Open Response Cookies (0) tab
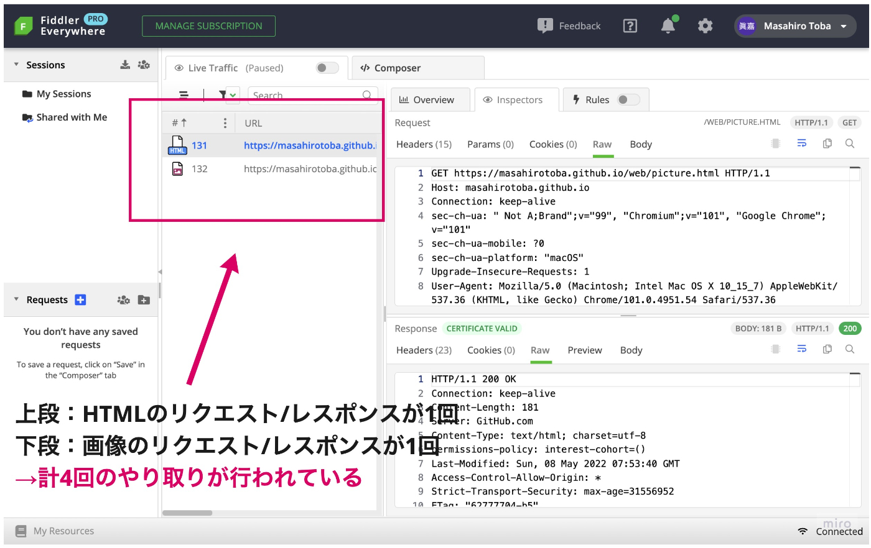 coord(491,350)
